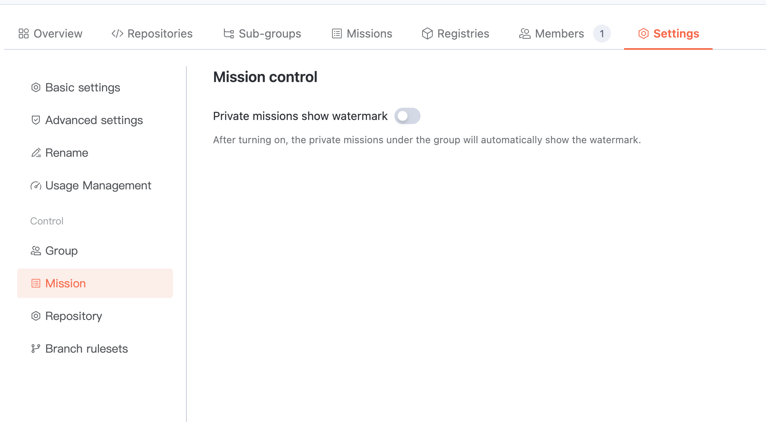Open Basic settings in sidebar

[82, 87]
